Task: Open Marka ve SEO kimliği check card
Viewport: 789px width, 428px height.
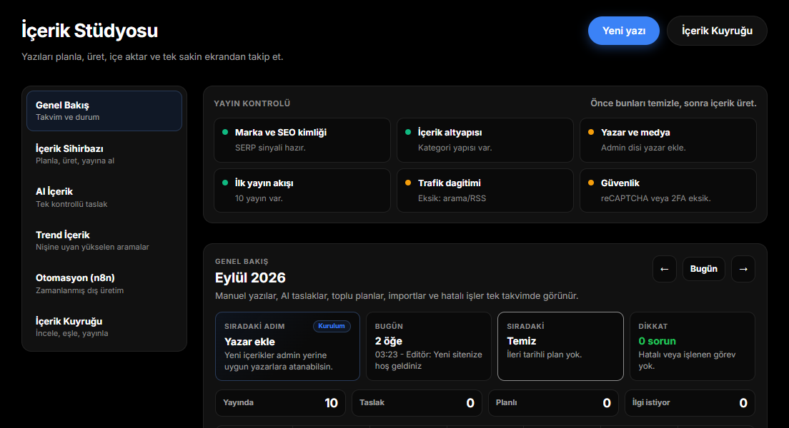Action: [x=302, y=140]
